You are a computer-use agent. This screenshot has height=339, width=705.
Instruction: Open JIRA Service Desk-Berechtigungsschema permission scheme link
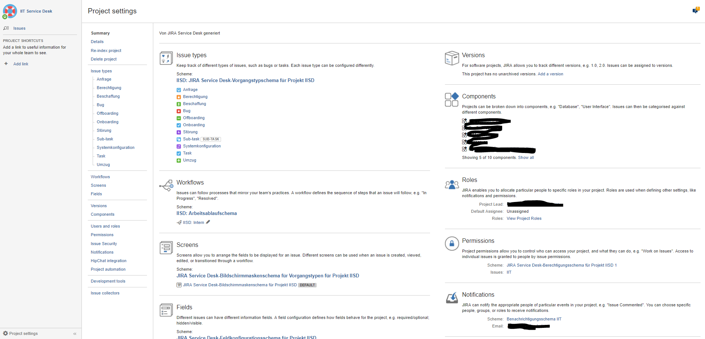tap(561, 265)
